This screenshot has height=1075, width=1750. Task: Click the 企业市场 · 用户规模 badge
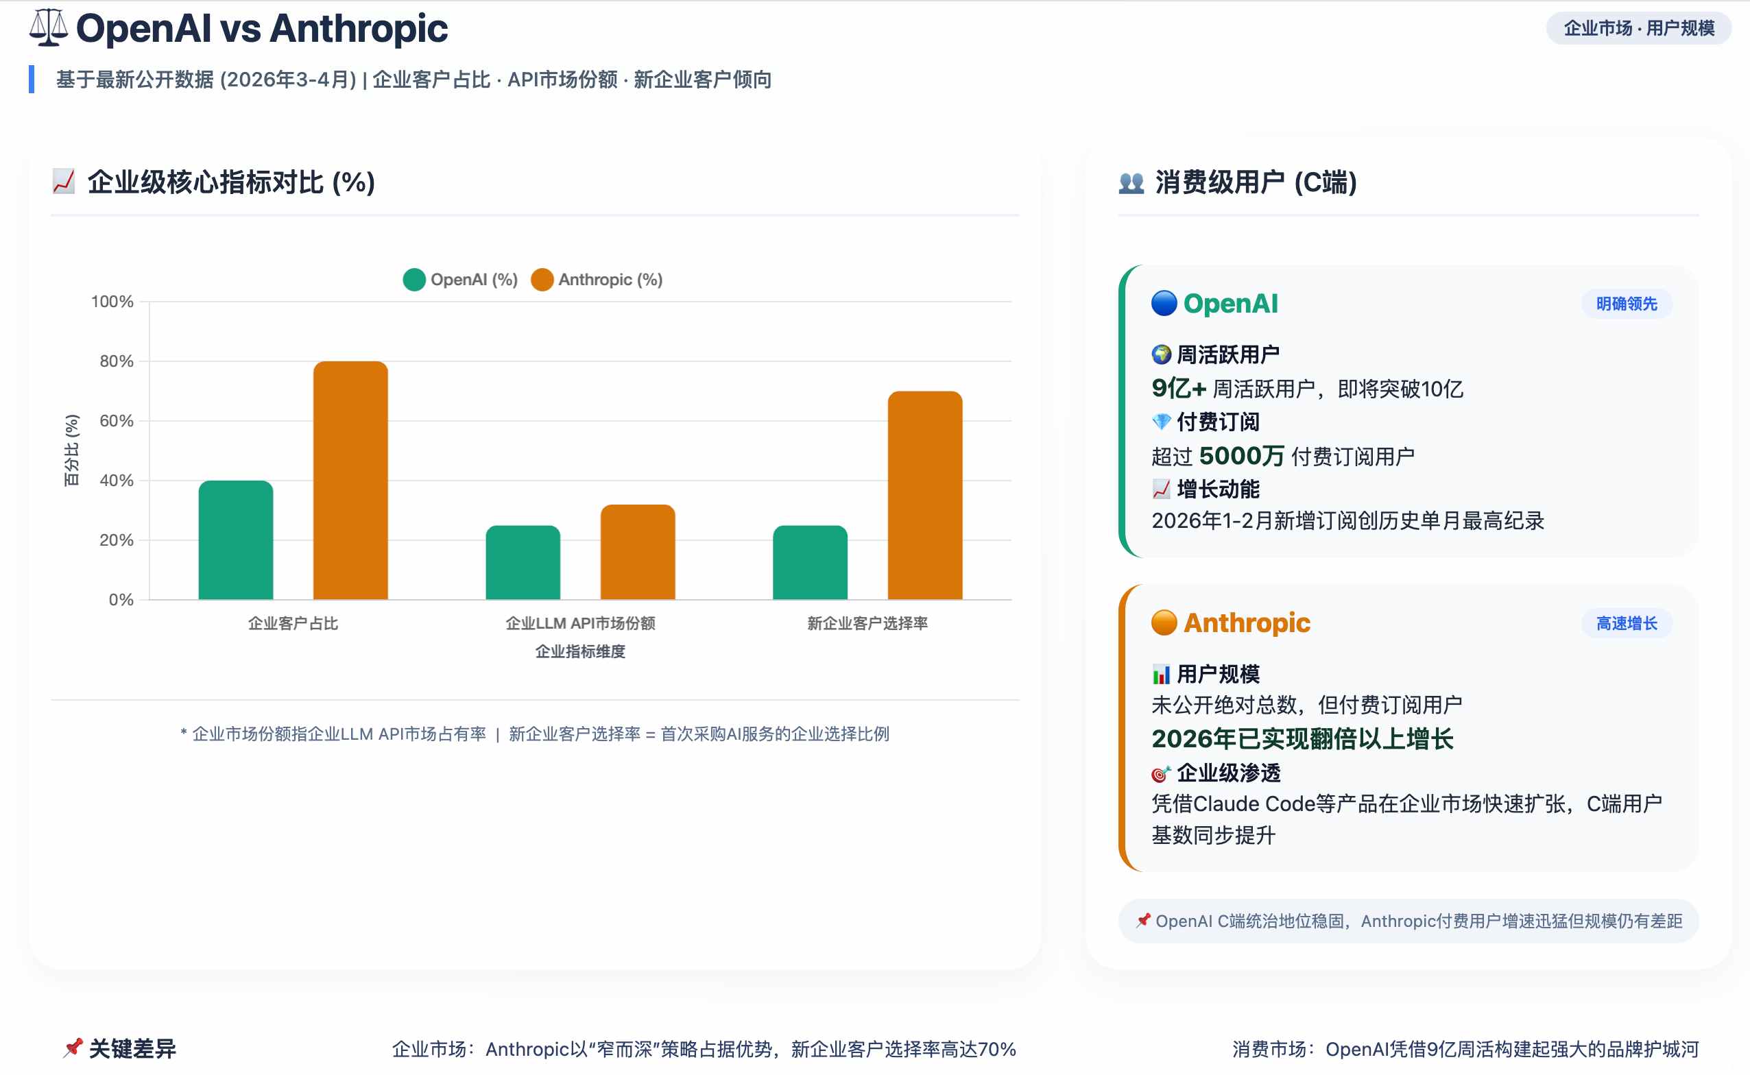1638,28
